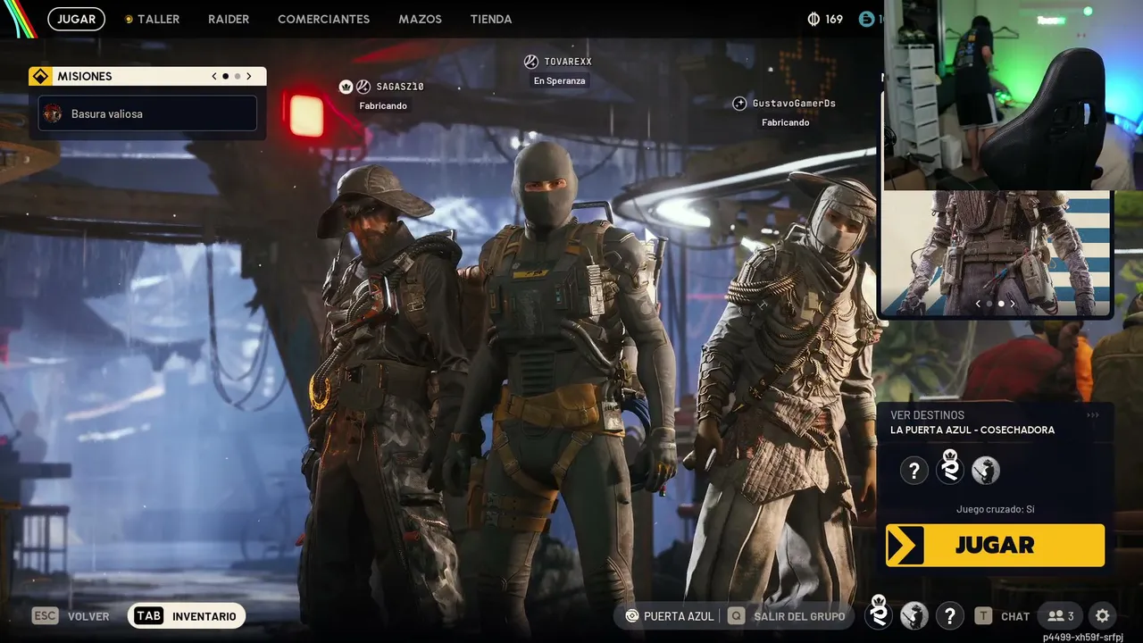Click the hat-figure squad avatar in play panel

[x=986, y=470]
